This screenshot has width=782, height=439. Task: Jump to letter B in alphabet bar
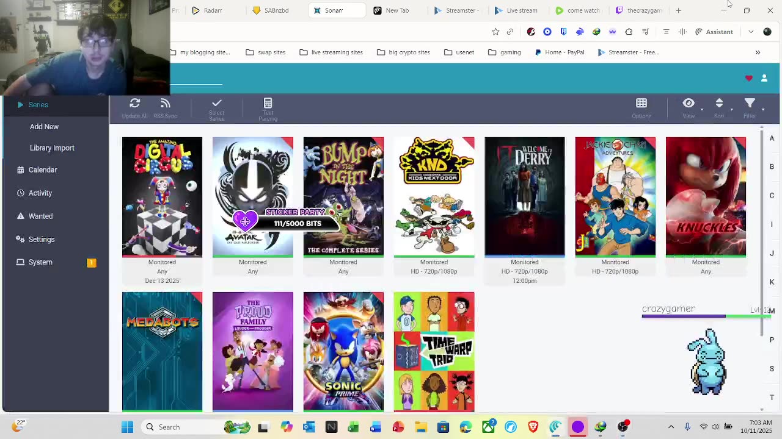772,167
